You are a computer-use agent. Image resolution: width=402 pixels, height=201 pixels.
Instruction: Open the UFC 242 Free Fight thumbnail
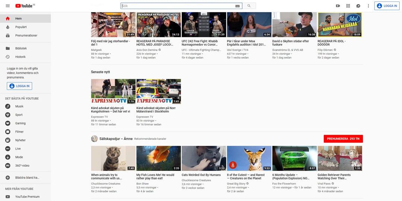[x=204, y=25]
